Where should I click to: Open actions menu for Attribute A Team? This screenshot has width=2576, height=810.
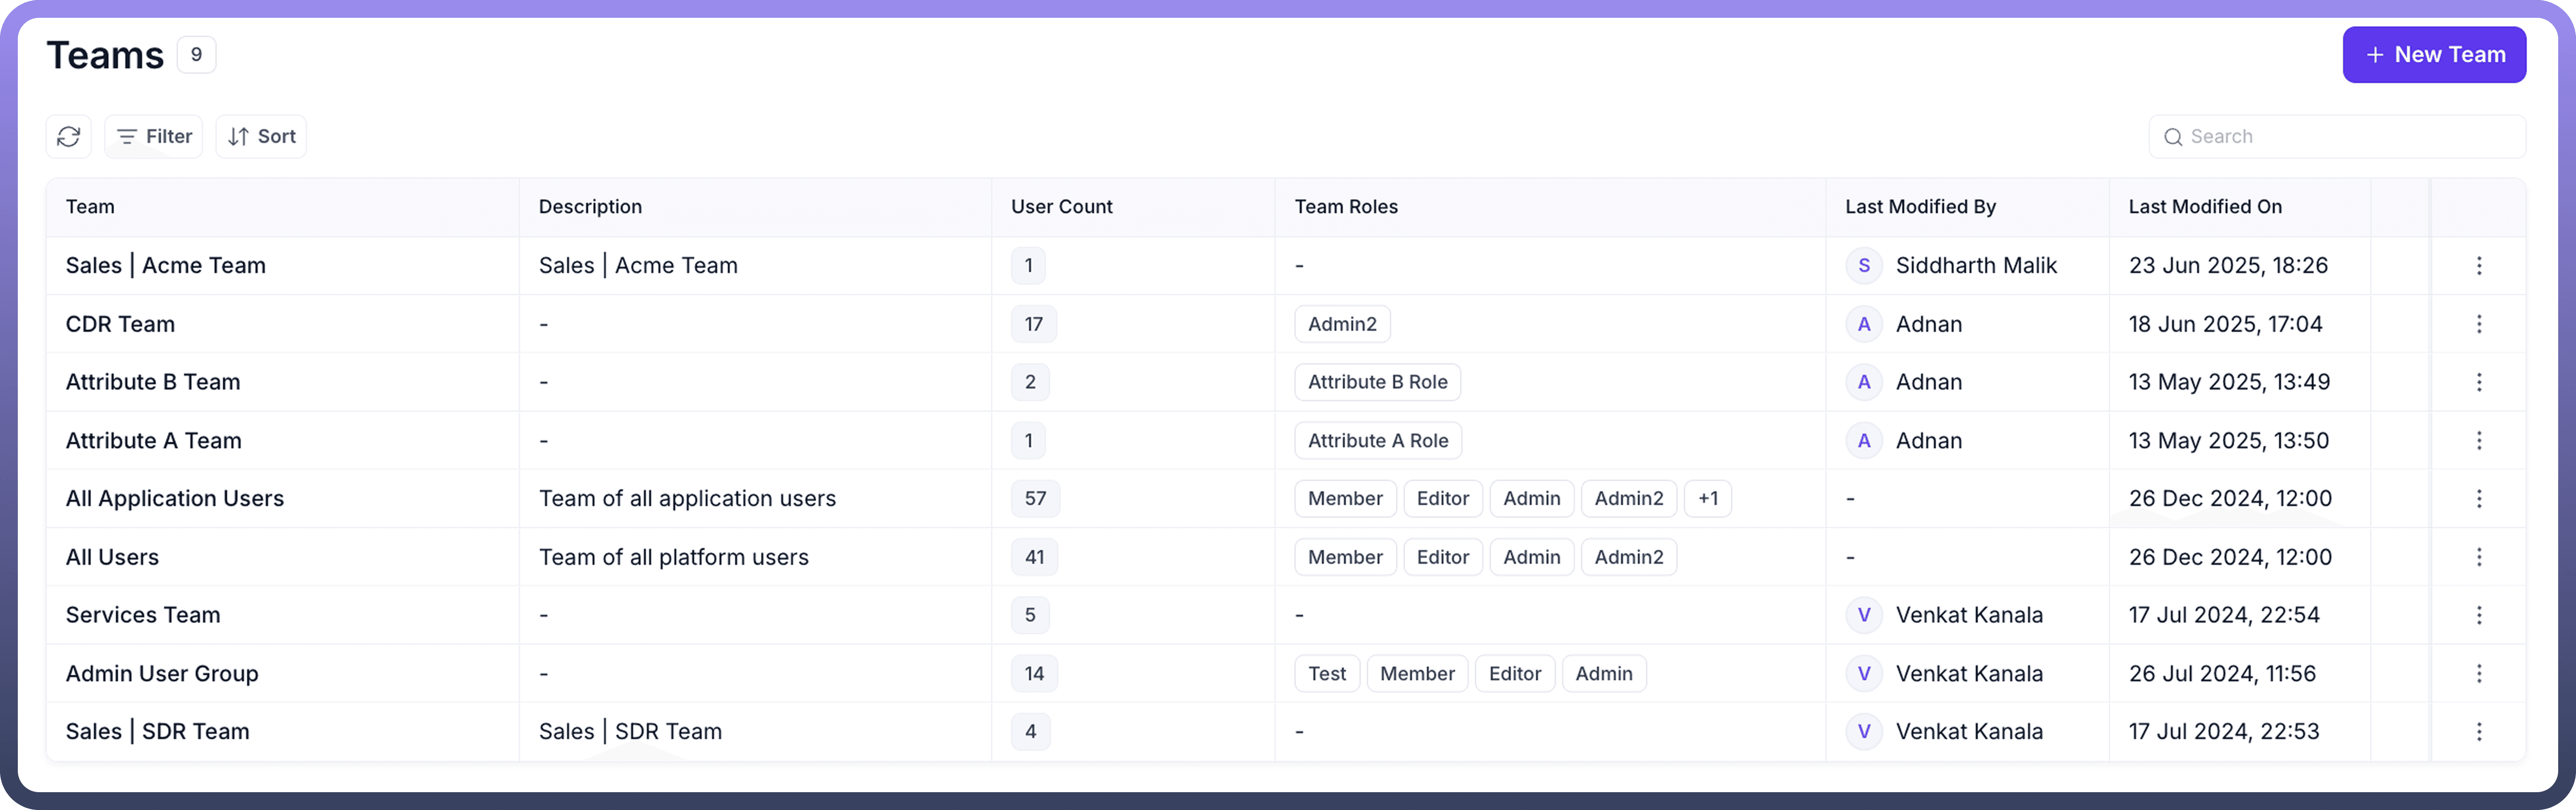click(x=2478, y=440)
